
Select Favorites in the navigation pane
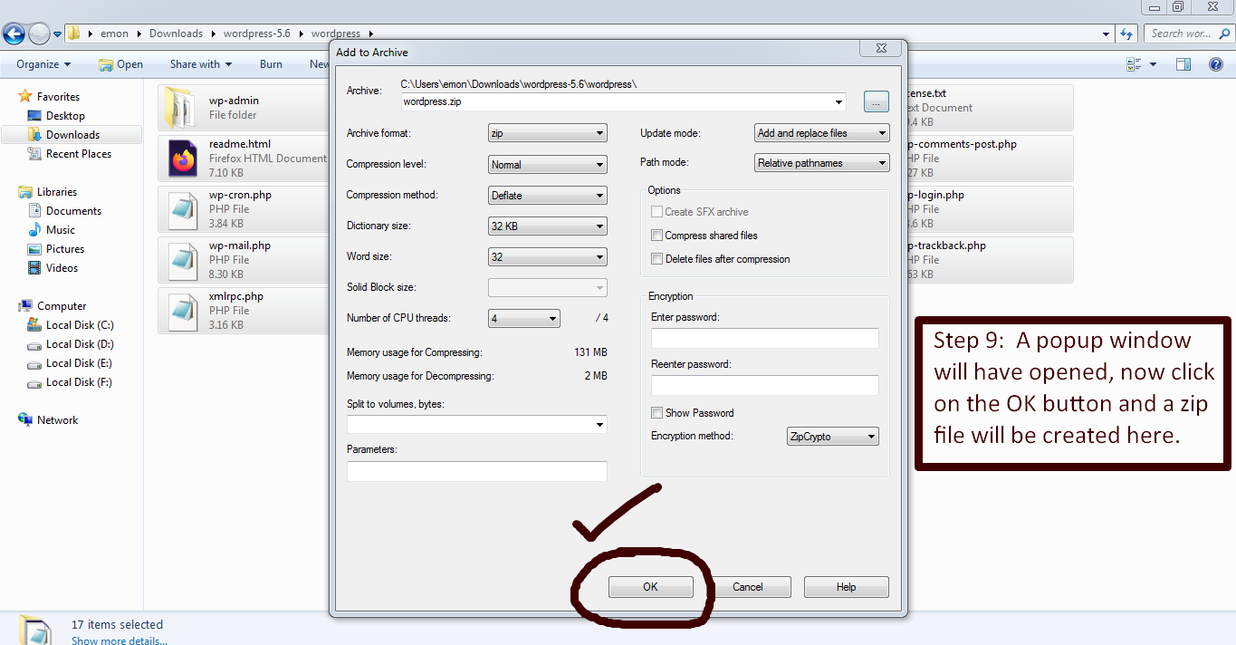(x=58, y=97)
